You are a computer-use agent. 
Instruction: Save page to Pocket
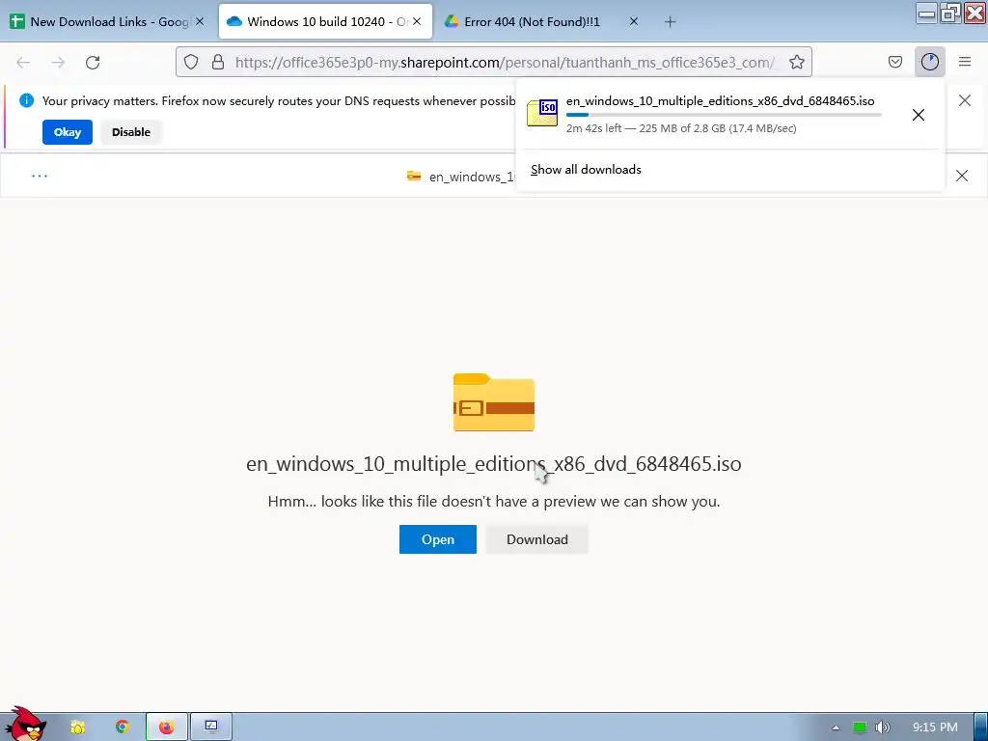894,62
